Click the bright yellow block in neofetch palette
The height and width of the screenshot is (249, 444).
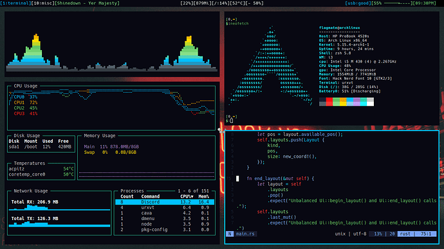pyautogui.click(x=343, y=104)
